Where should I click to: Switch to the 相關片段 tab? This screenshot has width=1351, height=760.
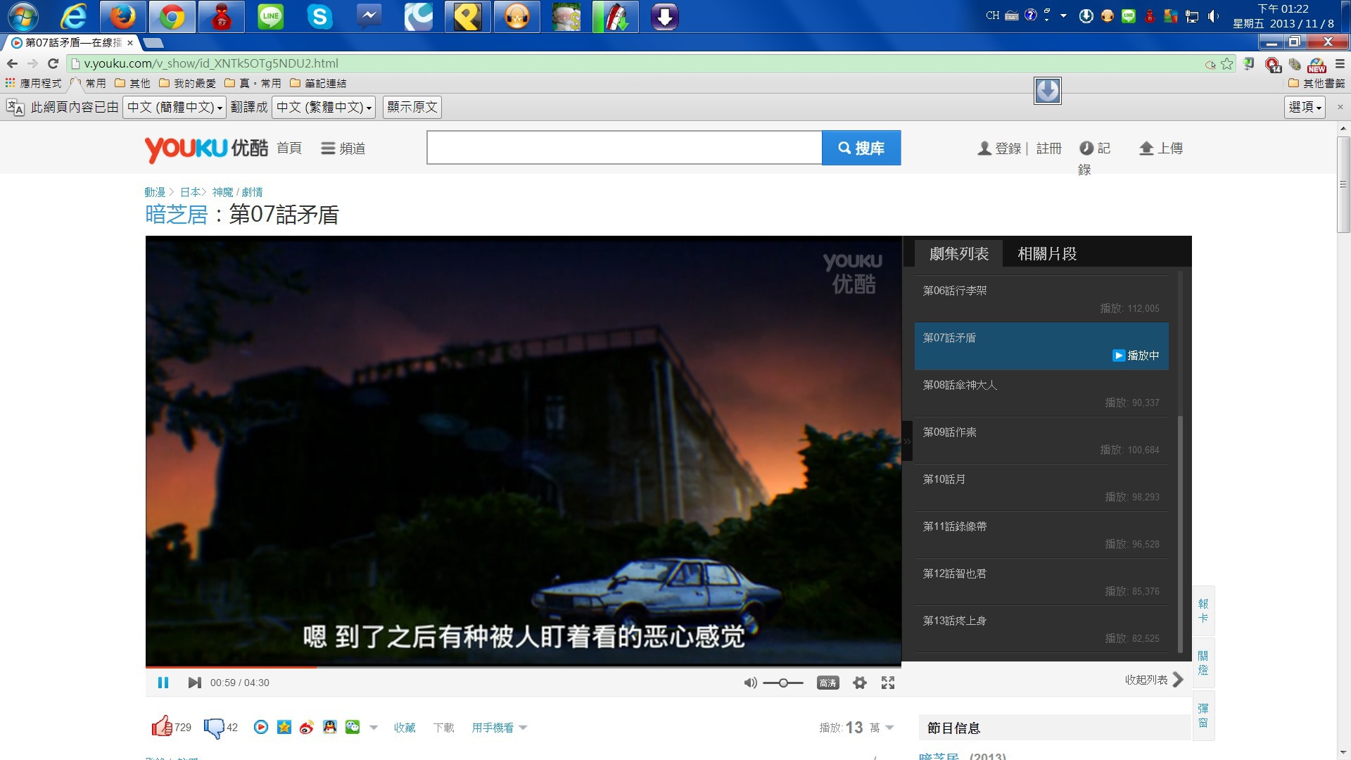coord(1047,253)
